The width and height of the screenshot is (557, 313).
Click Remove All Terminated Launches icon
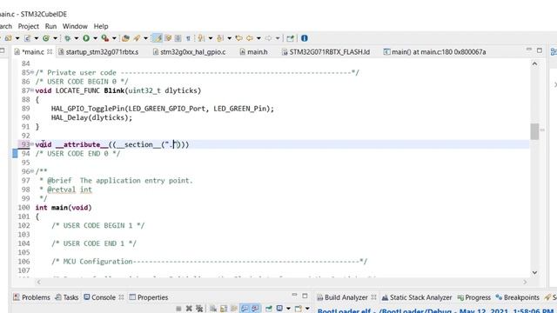(x=199, y=309)
